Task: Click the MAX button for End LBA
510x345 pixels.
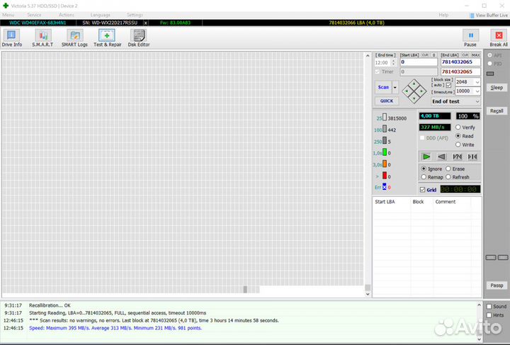Action: click(x=475, y=55)
